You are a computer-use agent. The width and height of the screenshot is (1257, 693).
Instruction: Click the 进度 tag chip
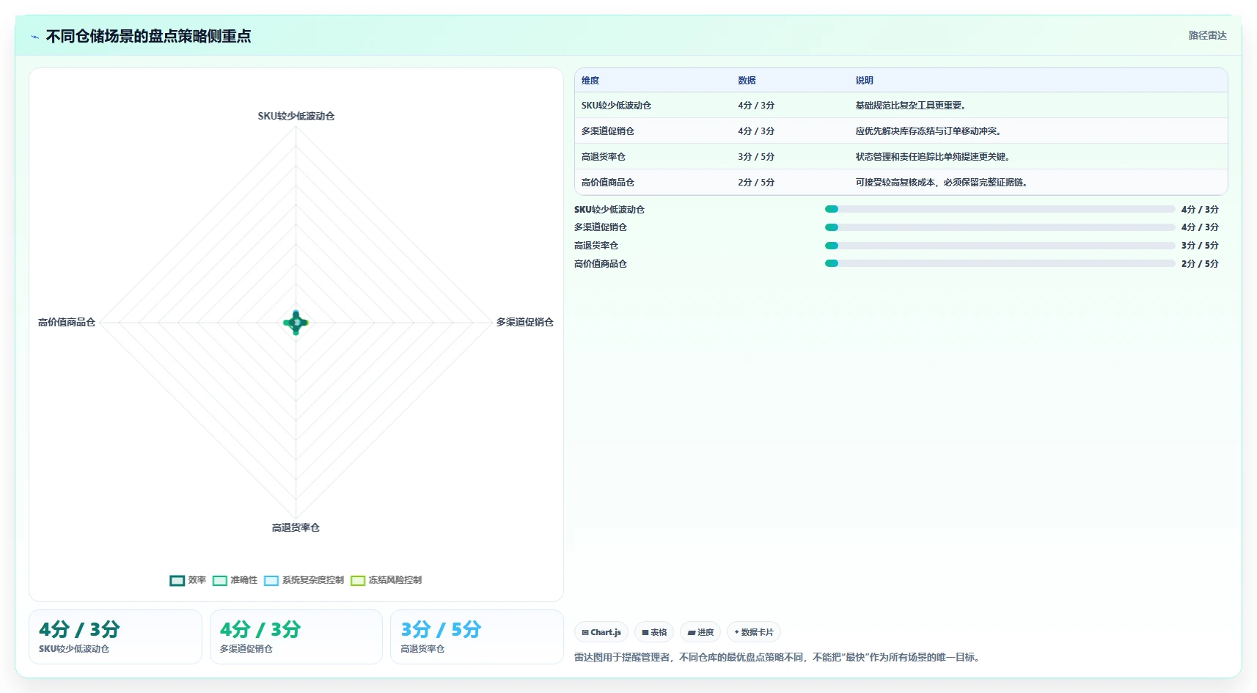click(700, 632)
